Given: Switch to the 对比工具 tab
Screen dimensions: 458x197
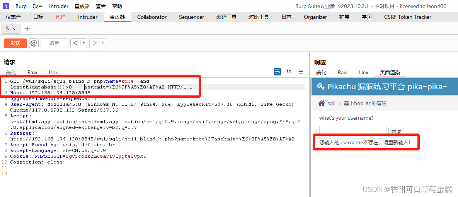Looking at the screenshot, I should [259, 17].
